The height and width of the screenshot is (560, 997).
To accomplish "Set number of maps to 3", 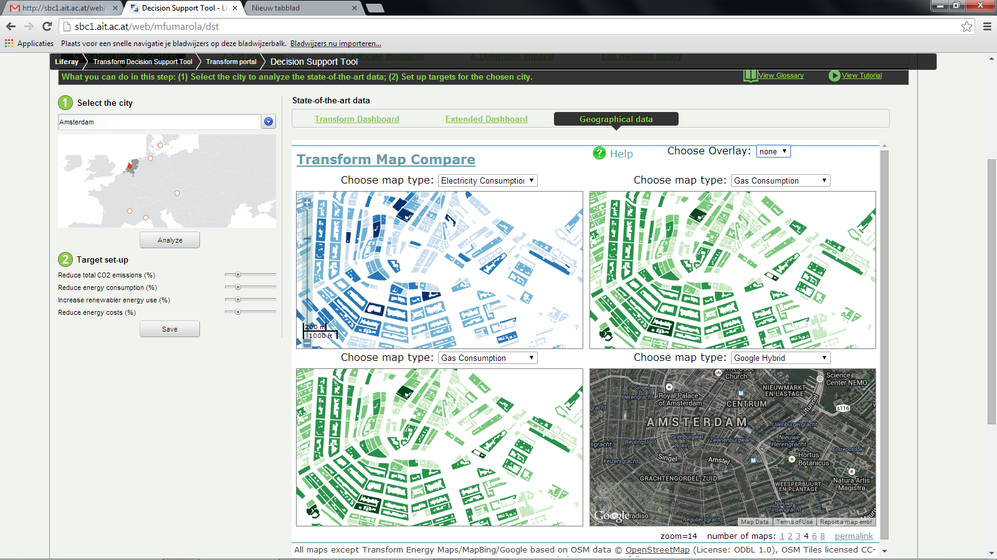I will 798,536.
